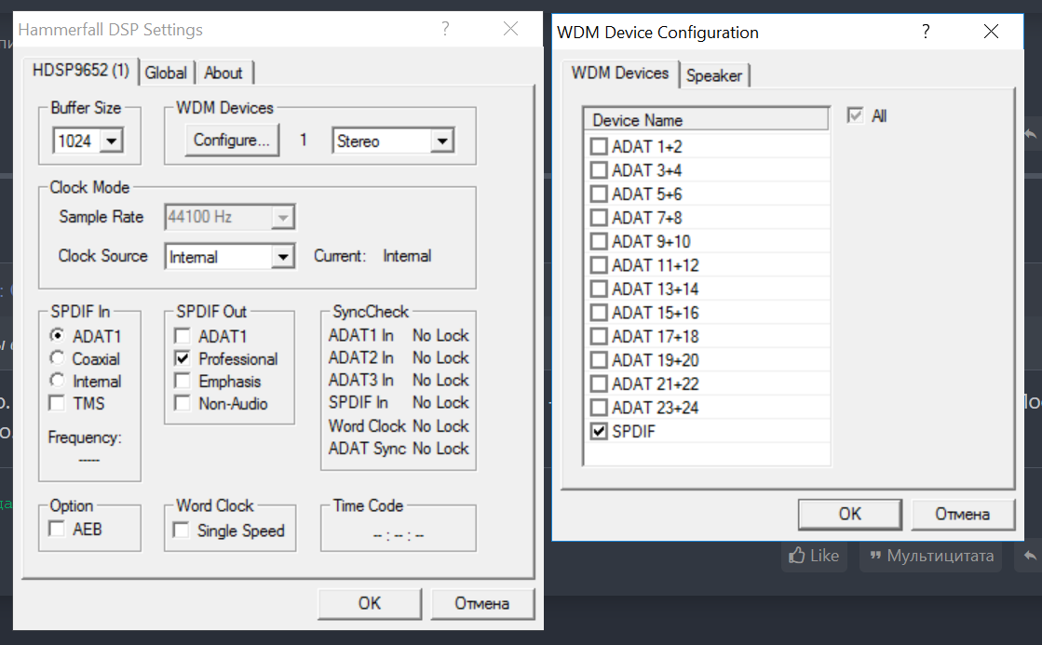Image resolution: width=1042 pixels, height=645 pixels.
Task: Enable Word Clock Single Speed checkbox
Action: (x=181, y=531)
